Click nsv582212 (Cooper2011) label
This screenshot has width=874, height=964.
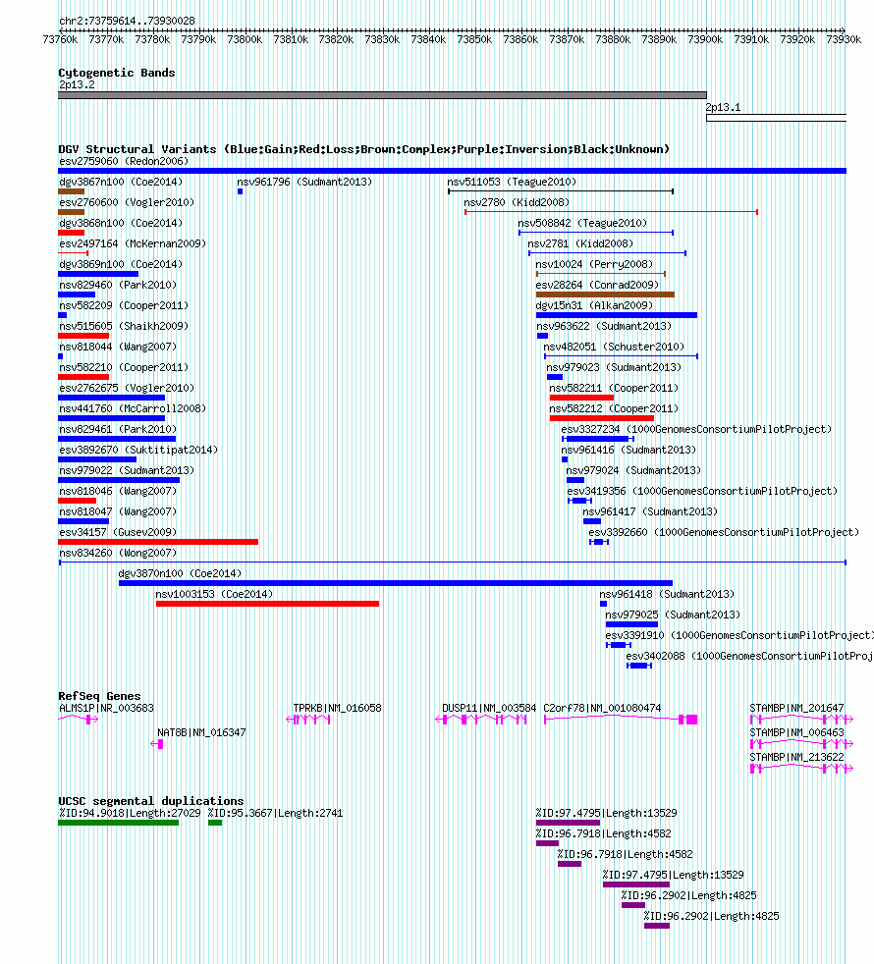tap(614, 408)
